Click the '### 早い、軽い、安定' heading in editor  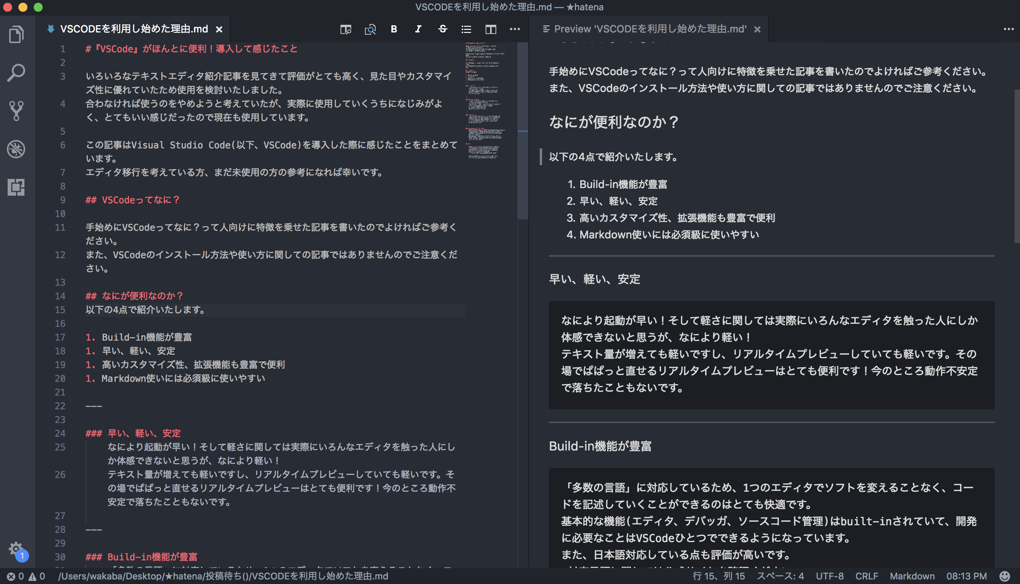coord(133,433)
